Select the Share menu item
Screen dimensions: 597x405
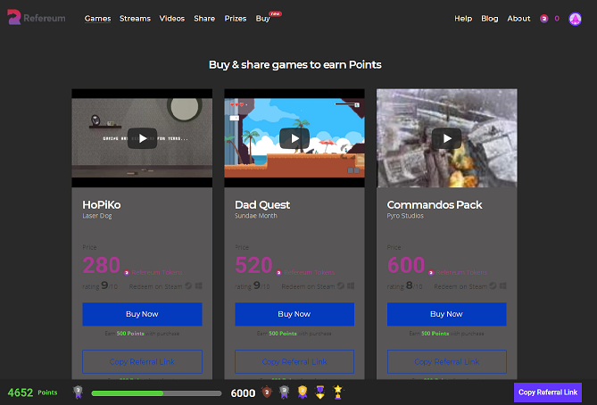(x=204, y=18)
